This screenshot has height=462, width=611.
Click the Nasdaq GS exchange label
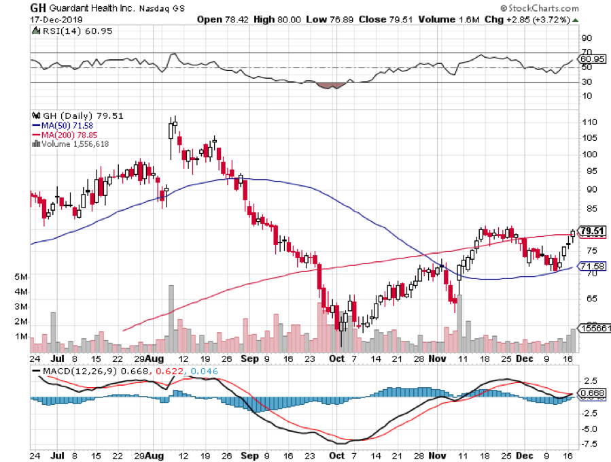[162, 8]
